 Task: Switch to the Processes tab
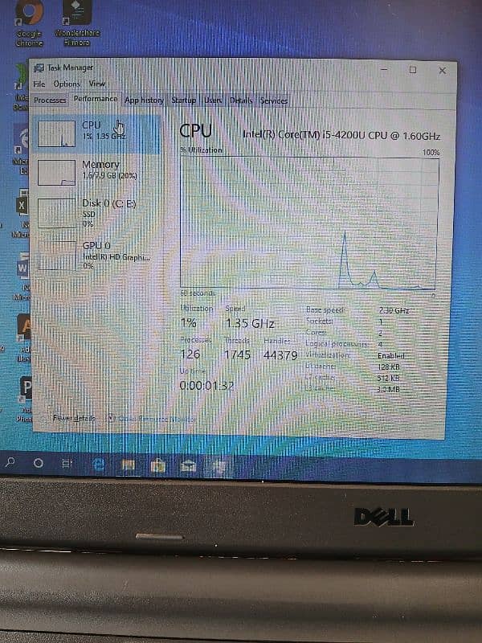click(50, 100)
